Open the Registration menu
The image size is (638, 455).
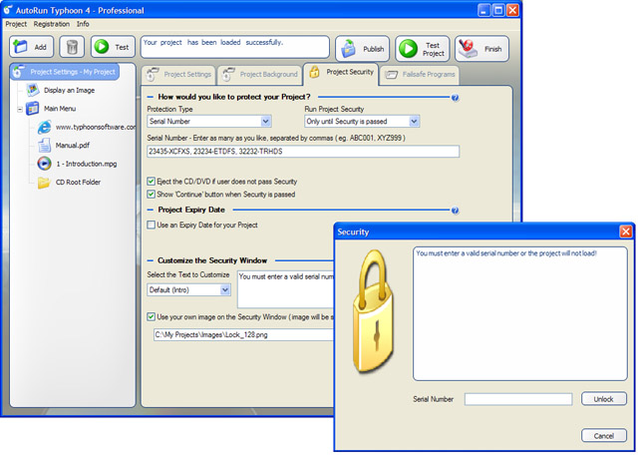point(51,24)
